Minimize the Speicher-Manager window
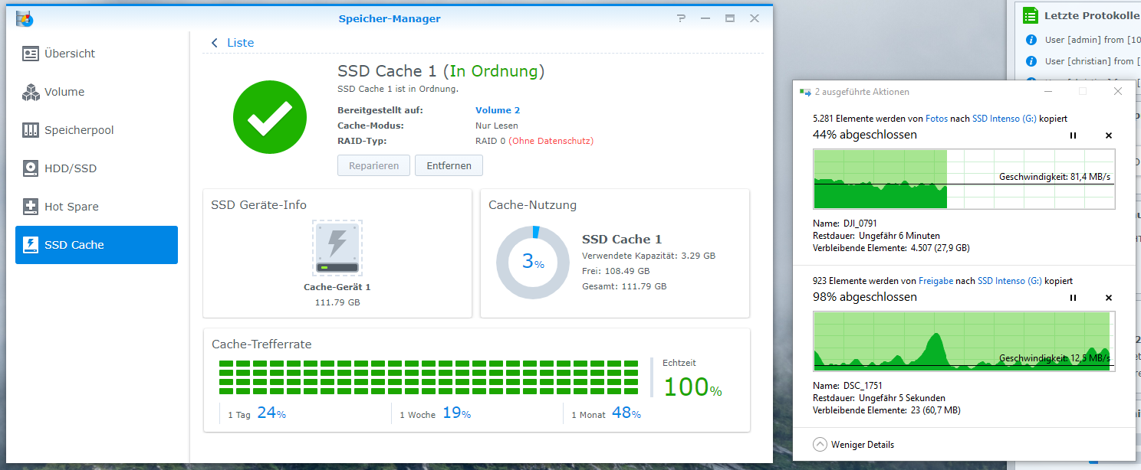This screenshot has height=470, width=1141. (x=705, y=18)
